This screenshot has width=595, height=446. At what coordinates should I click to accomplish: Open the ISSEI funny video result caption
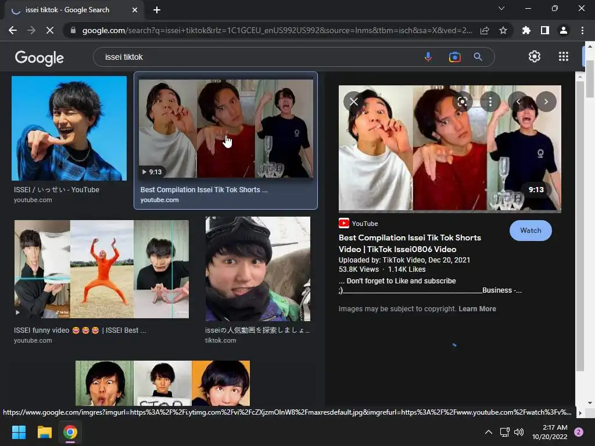pos(80,330)
